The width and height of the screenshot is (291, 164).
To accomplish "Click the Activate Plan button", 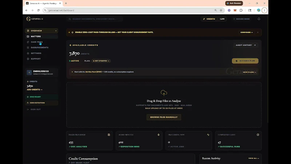I will click(245, 61).
